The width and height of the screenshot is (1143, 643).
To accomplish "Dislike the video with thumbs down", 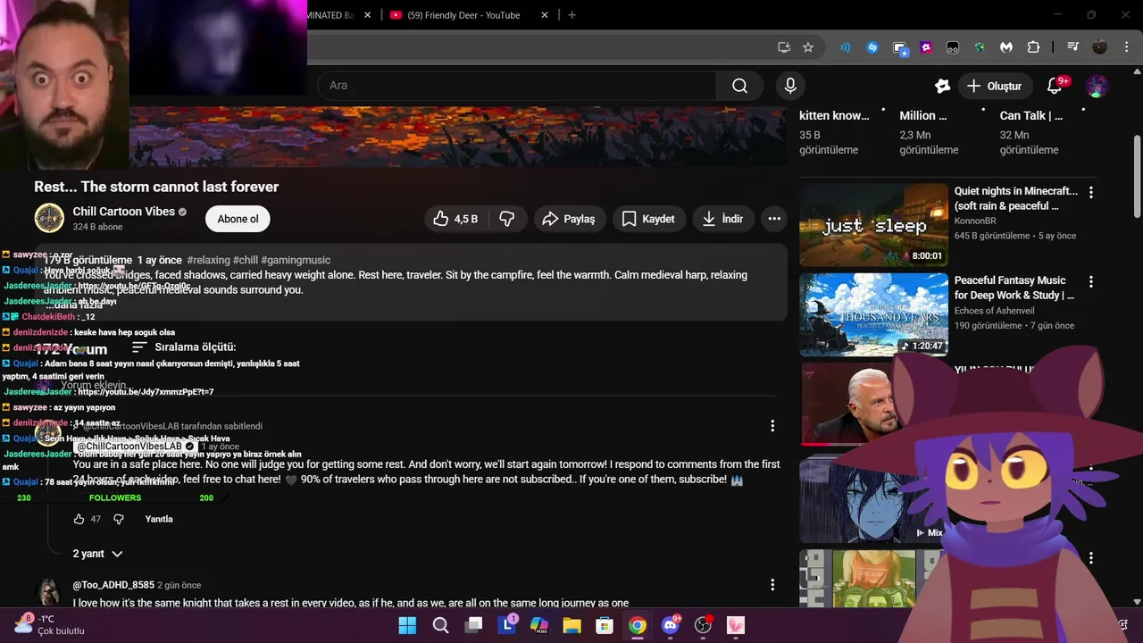I will coord(507,219).
